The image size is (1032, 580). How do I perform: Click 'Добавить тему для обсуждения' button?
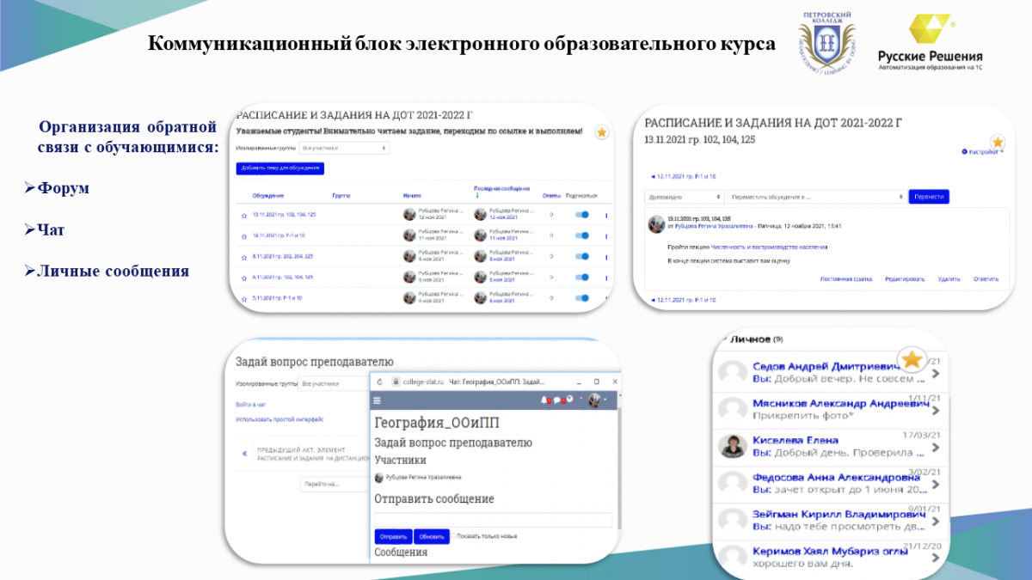tap(280, 168)
